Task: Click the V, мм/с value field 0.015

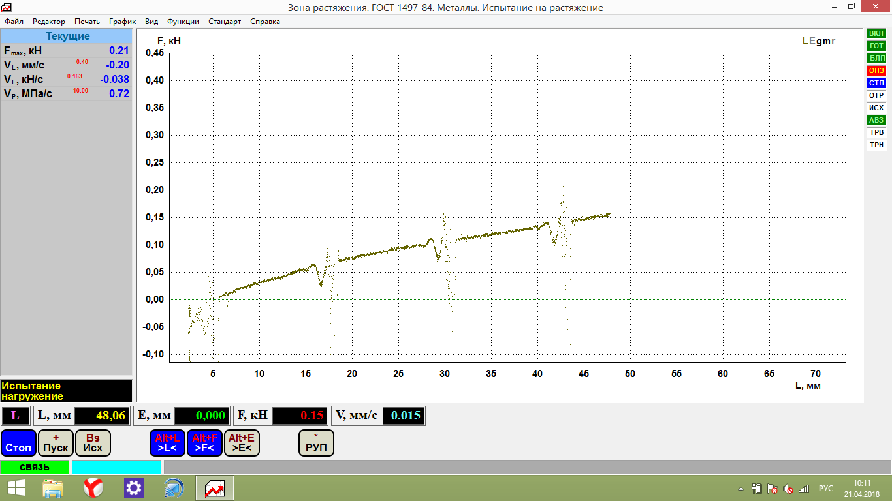Action: (403, 416)
